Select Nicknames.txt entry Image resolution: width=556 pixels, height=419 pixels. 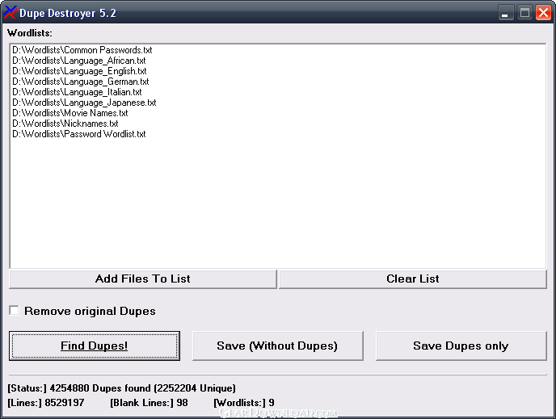click(65, 124)
